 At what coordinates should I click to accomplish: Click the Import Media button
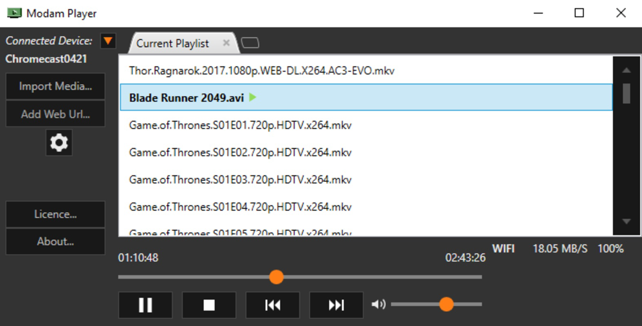click(55, 86)
